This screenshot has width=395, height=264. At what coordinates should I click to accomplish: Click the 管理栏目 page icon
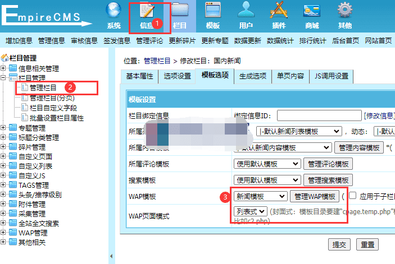24,87
